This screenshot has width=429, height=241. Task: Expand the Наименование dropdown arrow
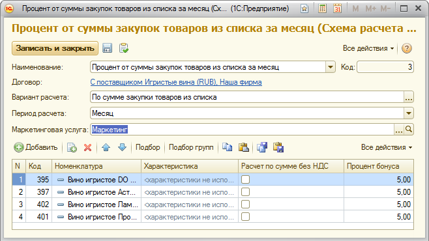[331, 67]
